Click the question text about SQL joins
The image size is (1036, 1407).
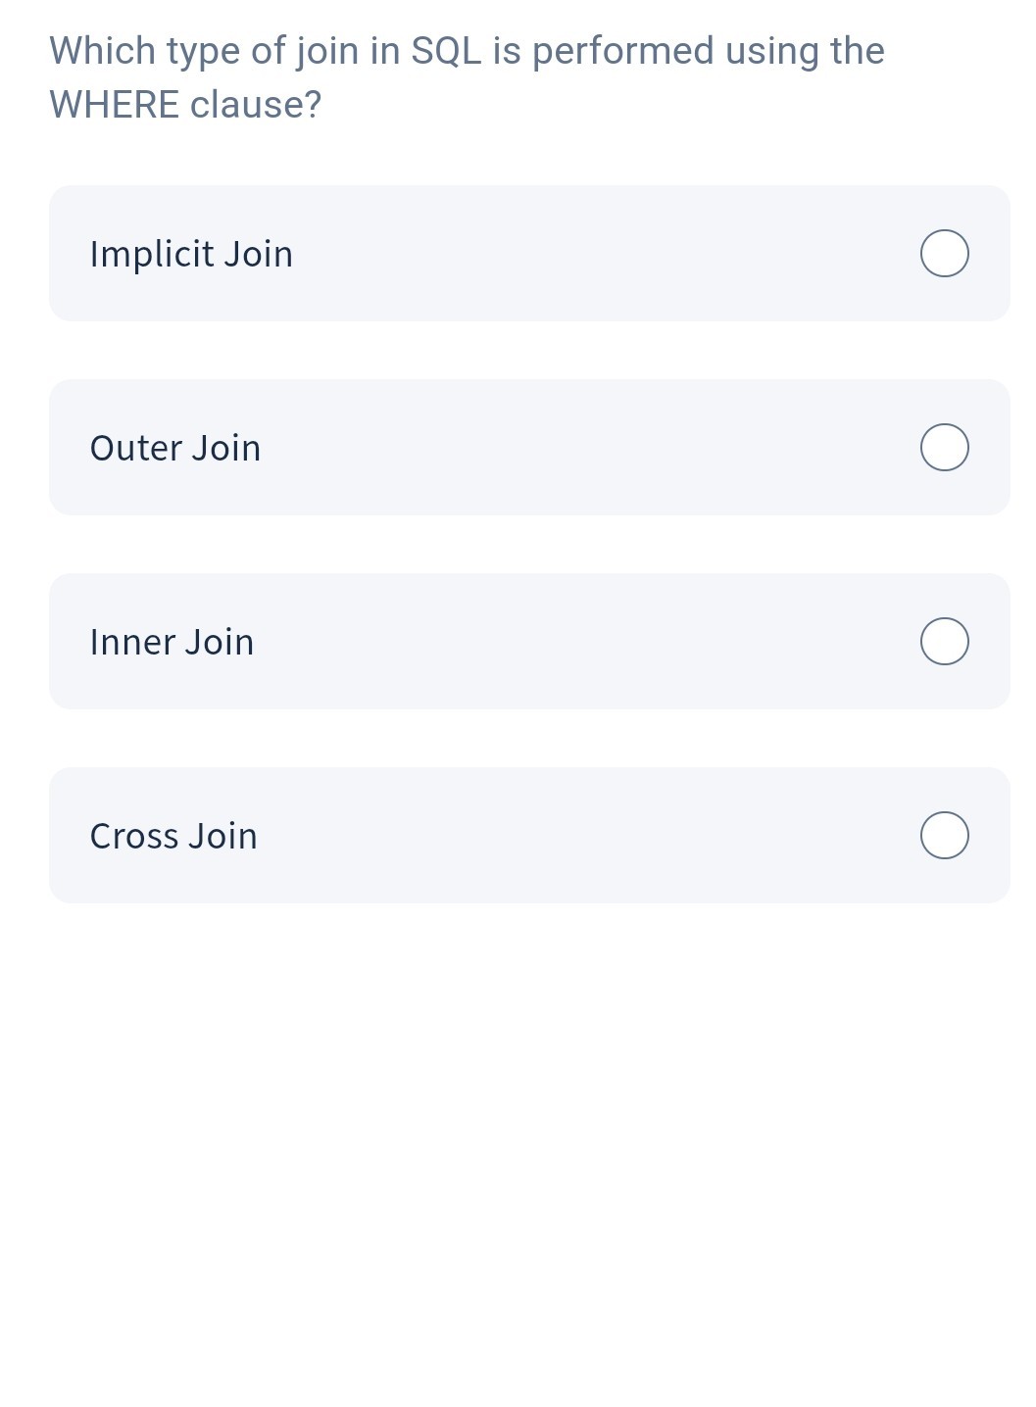coord(467,52)
